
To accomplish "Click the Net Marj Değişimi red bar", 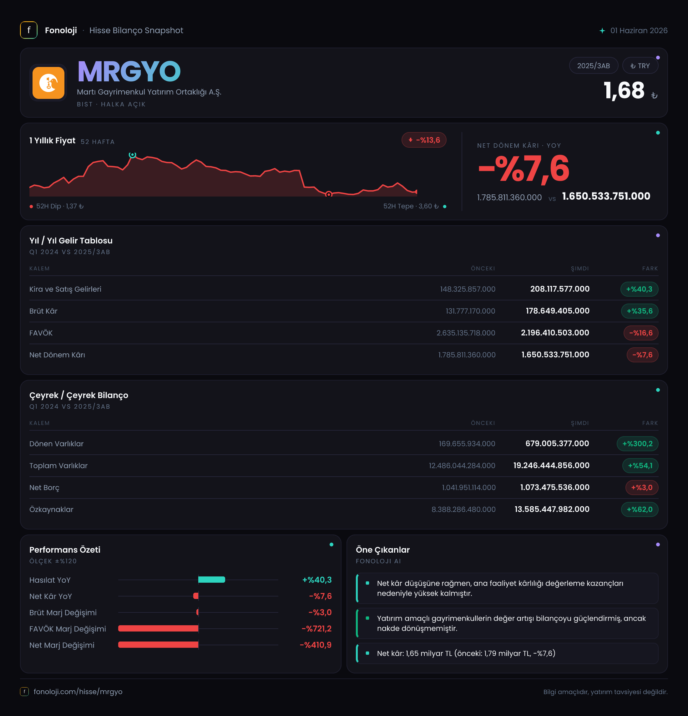I will [x=158, y=645].
